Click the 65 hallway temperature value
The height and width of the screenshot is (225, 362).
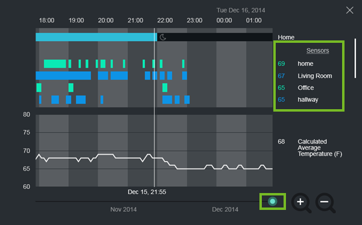(x=281, y=100)
